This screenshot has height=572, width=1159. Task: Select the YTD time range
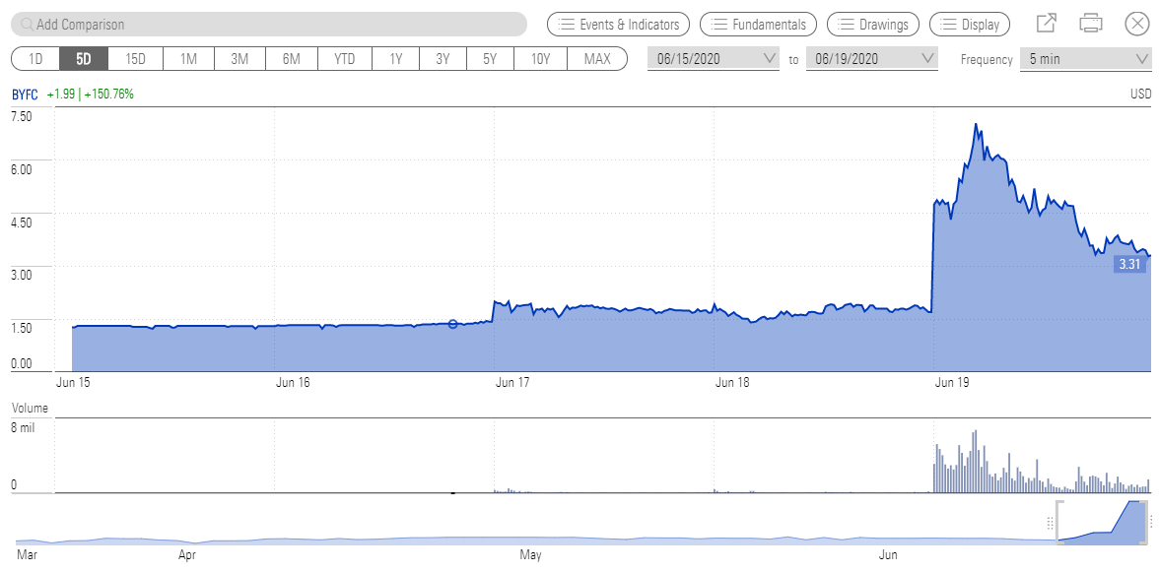tap(344, 59)
